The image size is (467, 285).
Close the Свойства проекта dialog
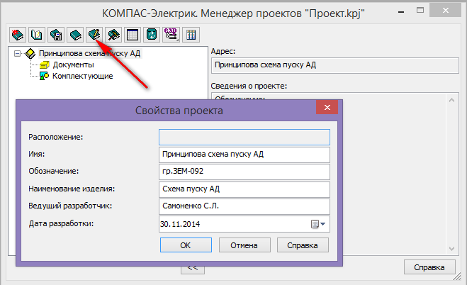tap(327, 107)
